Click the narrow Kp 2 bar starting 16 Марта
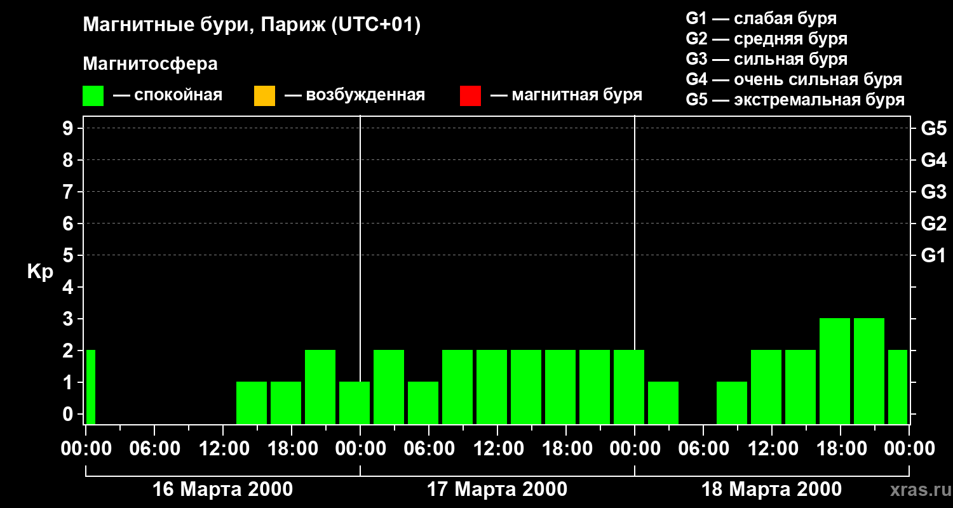 [91, 387]
